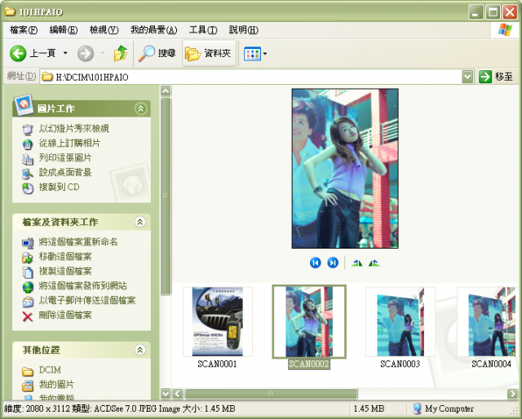
Task: Open the 檢視(V) menu
Action: (104, 30)
